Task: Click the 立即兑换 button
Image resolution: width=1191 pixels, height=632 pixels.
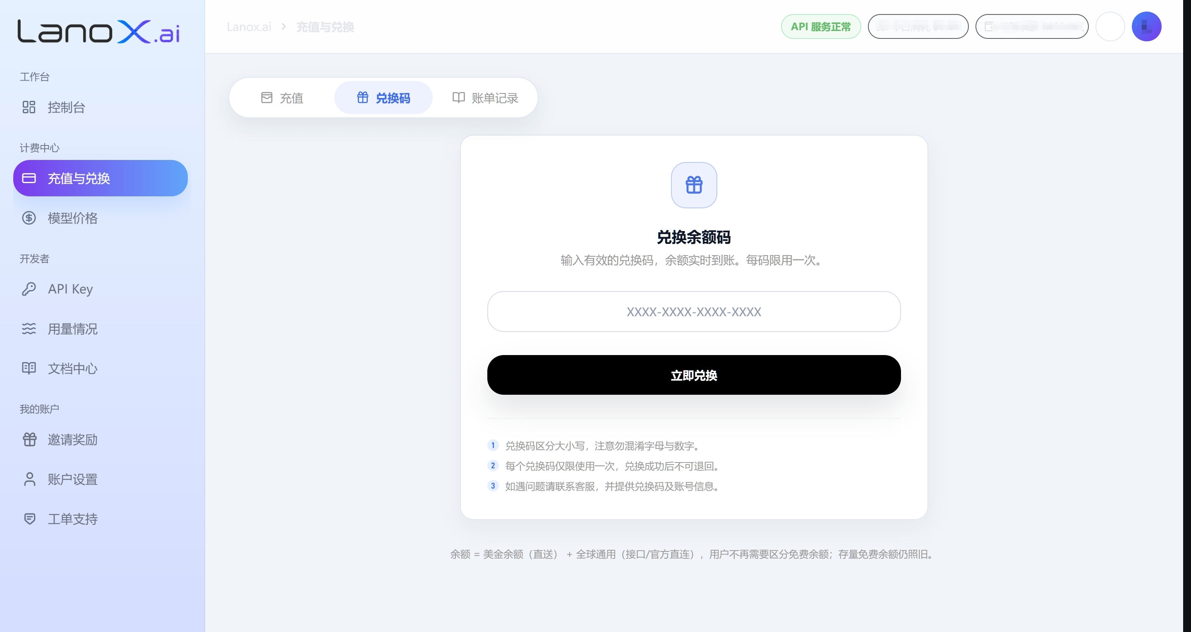Action: [x=694, y=374]
